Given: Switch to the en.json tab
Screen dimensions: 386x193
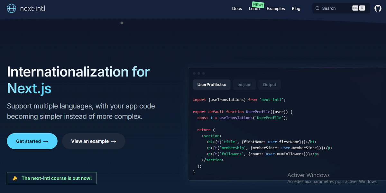Looking at the screenshot, I should pyautogui.click(x=244, y=84).
